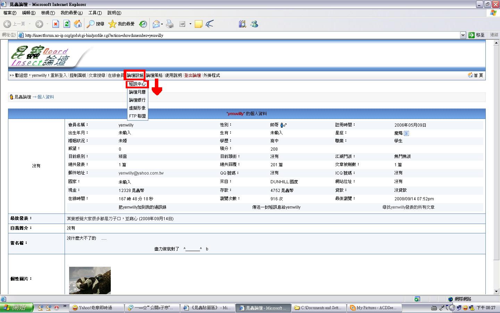The image size is (500, 313).
Task: Click the 搜尋 search toolbar button
Action: [x=96, y=24]
